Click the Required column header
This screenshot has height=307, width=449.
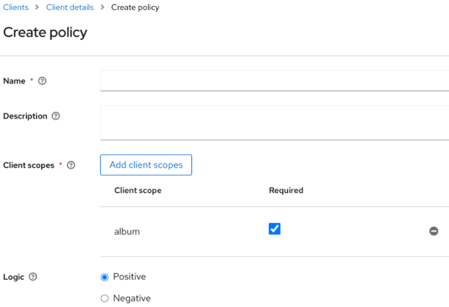[285, 190]
